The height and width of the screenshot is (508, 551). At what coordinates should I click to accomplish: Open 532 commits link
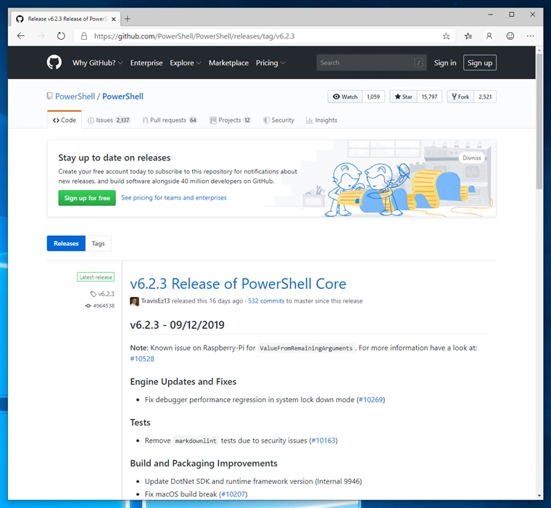(266, 301)
